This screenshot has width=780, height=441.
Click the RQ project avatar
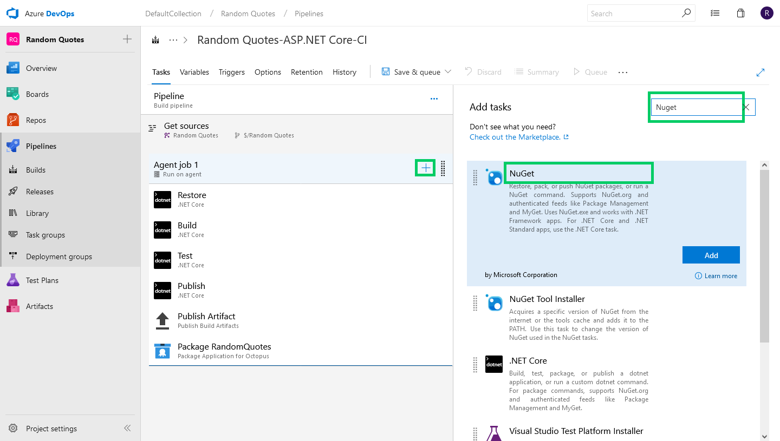(13, 40)
